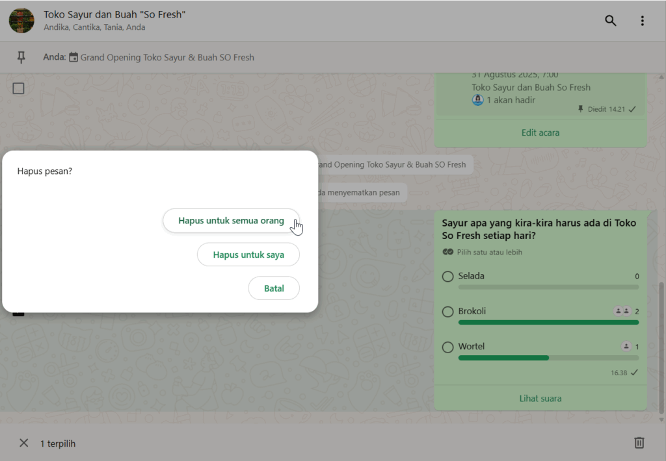
Task: Click Hapus untuk saya button
Action: click(x=248, y=255)
